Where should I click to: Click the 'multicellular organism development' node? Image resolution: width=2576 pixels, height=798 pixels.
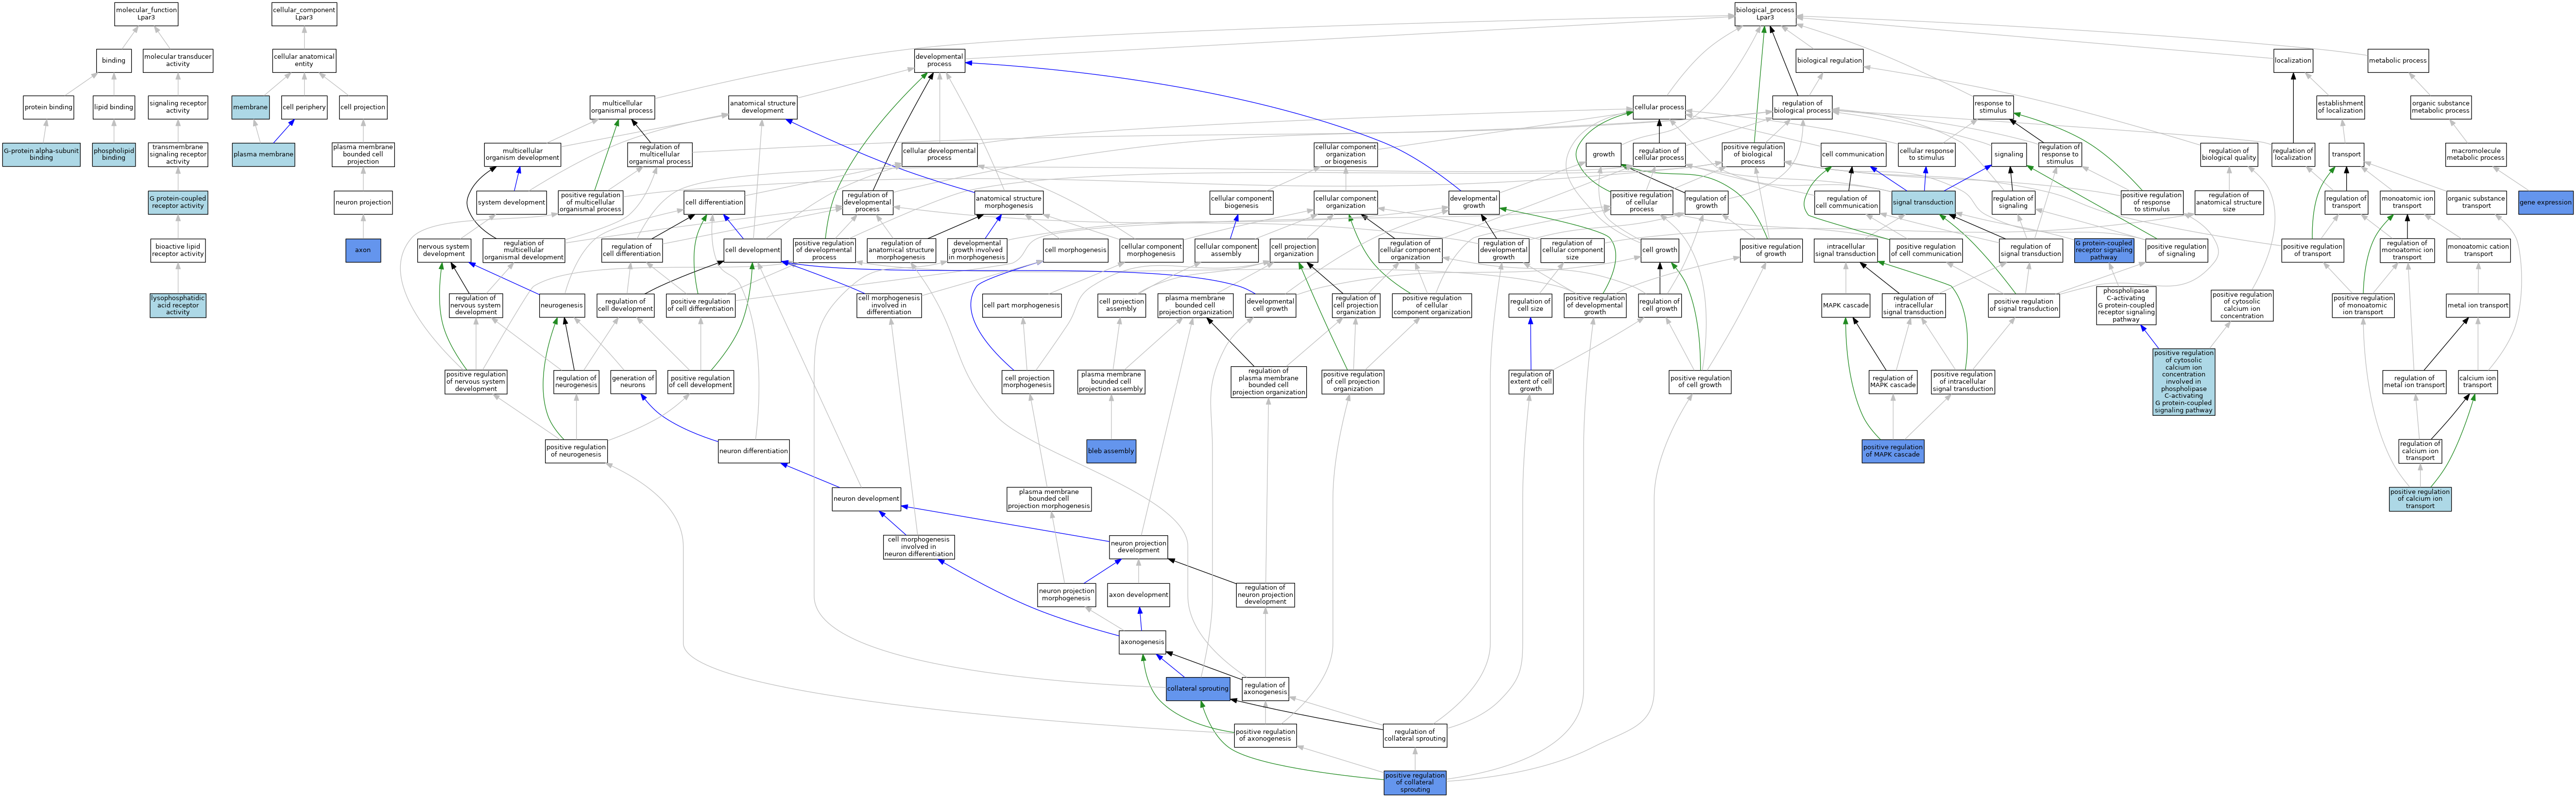click(x=522, y=154)
